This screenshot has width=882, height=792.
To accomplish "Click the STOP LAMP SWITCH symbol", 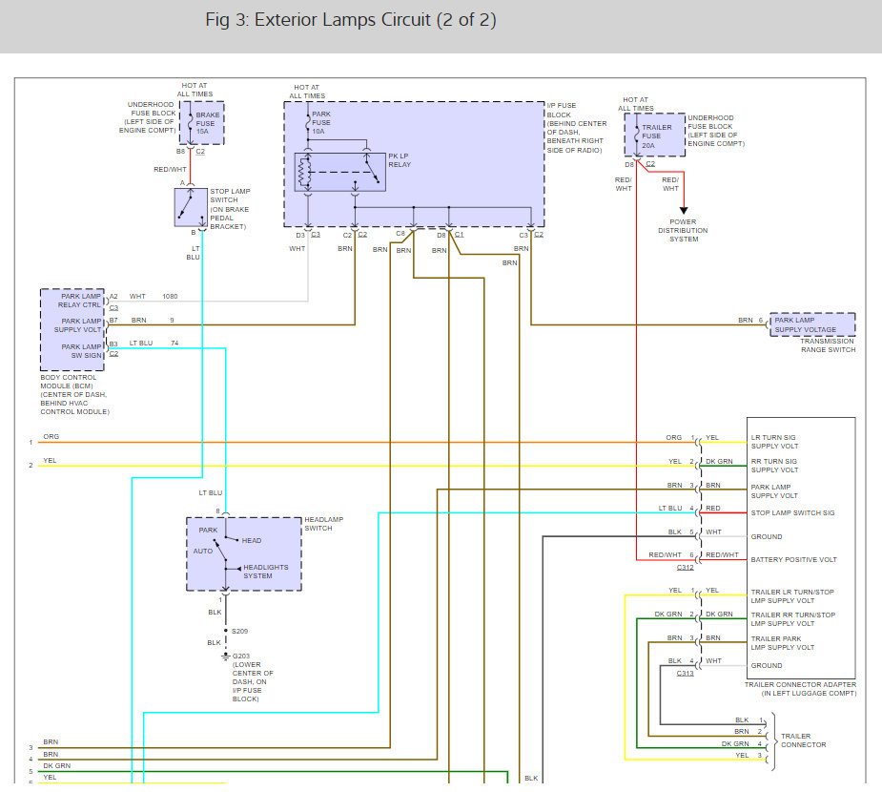I will pyautogui.click(x=191, y=207).
